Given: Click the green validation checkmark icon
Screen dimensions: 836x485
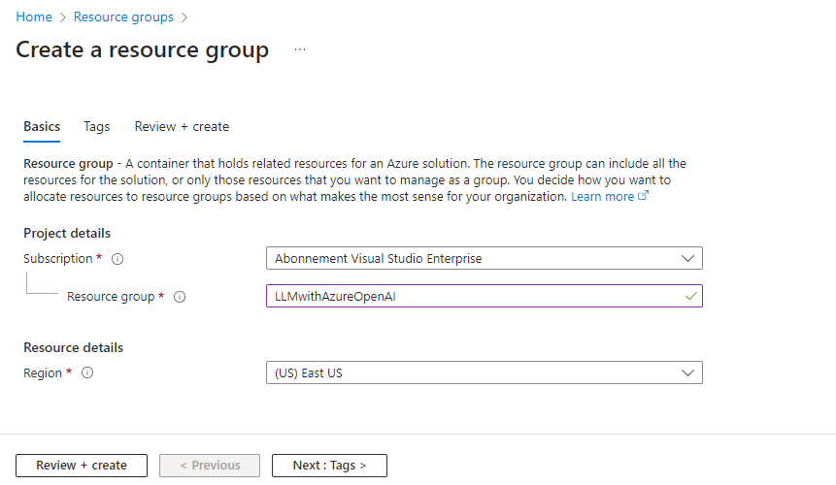Looking at the screenshot, I should pos(690,296).
